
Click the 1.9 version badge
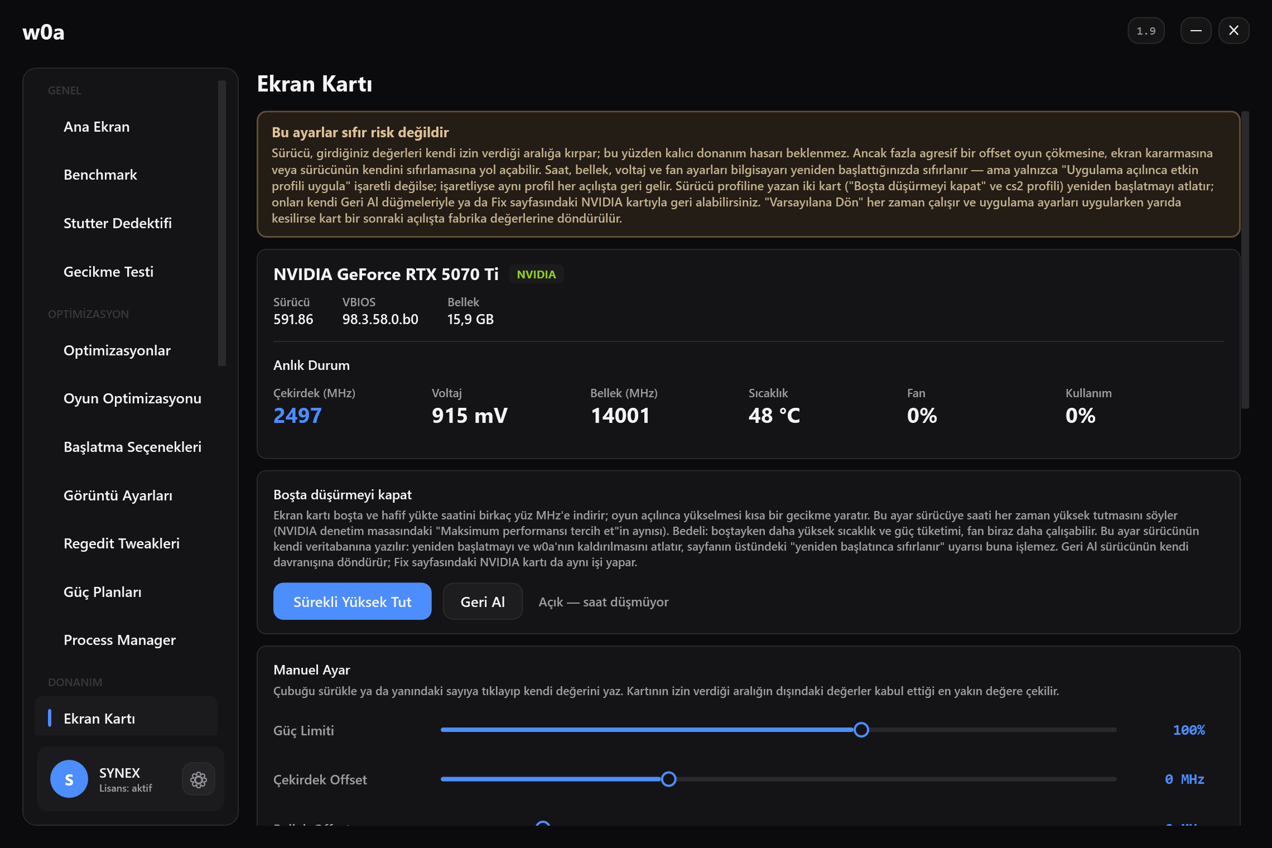pyautogui.click(x=1146, y=31)
